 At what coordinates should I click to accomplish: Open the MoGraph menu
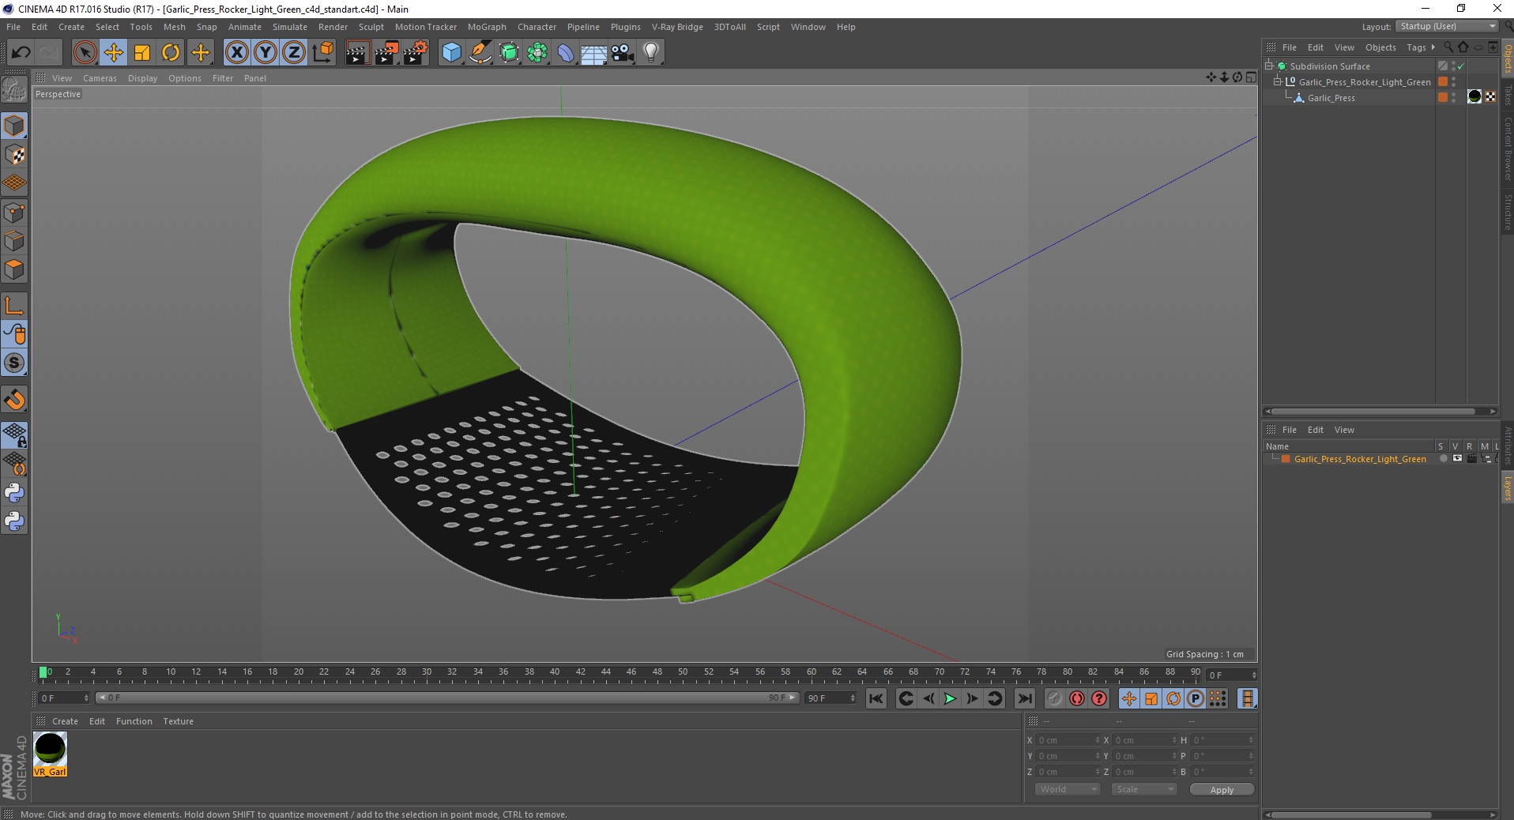click(x=487, y=27)
